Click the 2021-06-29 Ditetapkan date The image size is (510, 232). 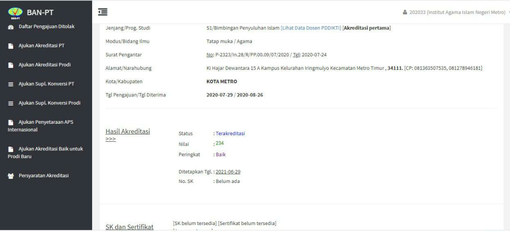click(228, 172)
